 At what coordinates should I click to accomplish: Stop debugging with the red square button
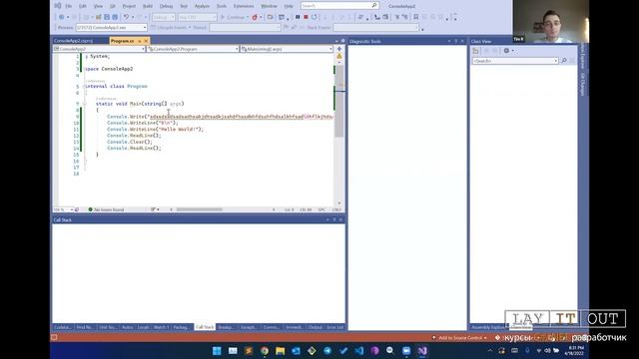(x=306, y=17)
